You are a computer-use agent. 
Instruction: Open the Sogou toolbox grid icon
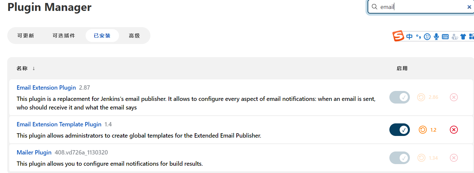pos(471,37)
